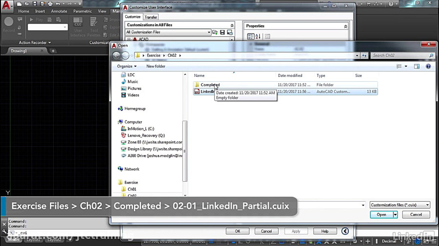The image size is (439, 246).
Task: Open the Insert ribbon tab
Action: tap(40, 11)
